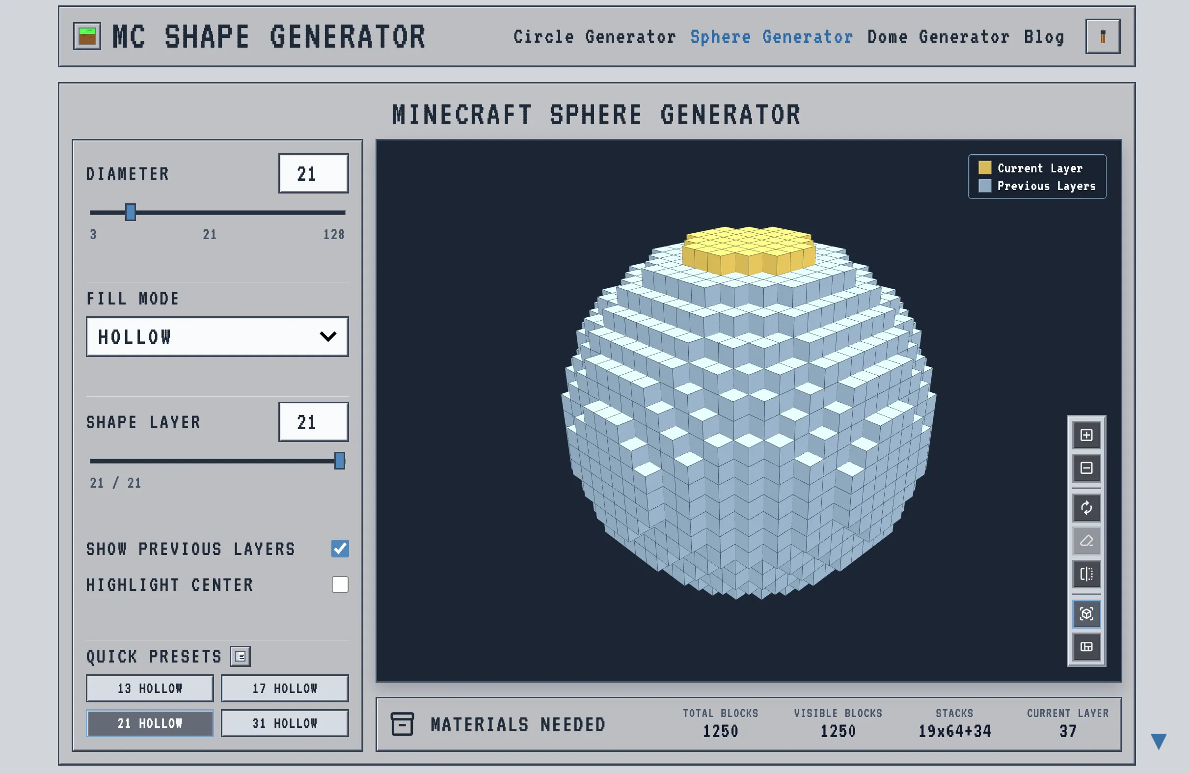Toggle the 3D cube view icon

(x=1086, y=614)
